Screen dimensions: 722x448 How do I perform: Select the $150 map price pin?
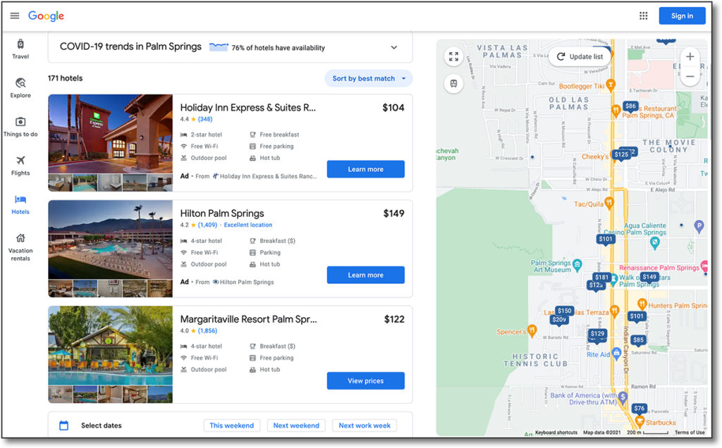coord(565,311)
